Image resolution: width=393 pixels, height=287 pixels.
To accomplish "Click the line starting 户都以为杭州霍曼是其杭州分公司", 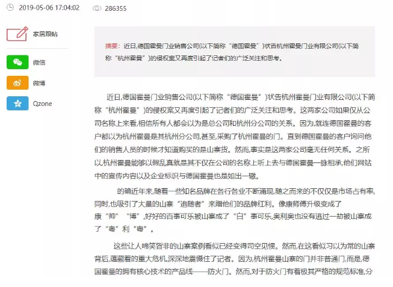I will click(233, 137).
